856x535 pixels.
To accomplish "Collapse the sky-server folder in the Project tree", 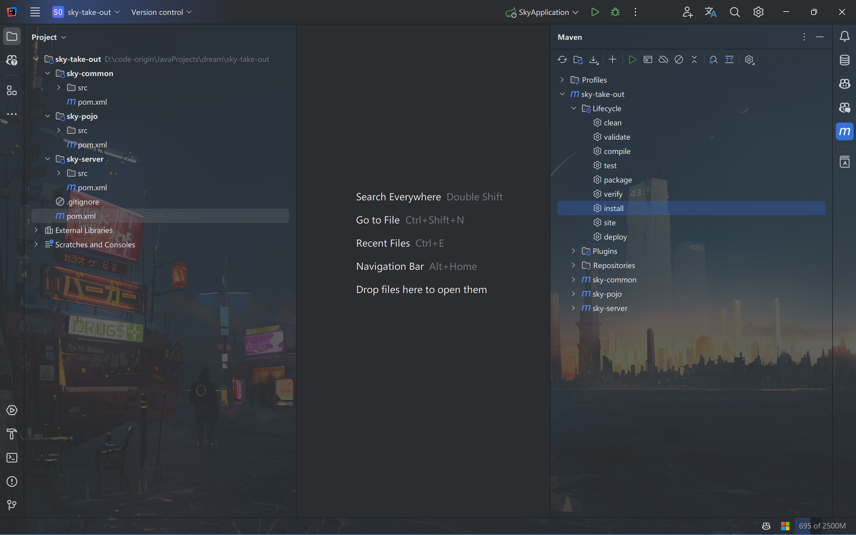I will [48, 159].
